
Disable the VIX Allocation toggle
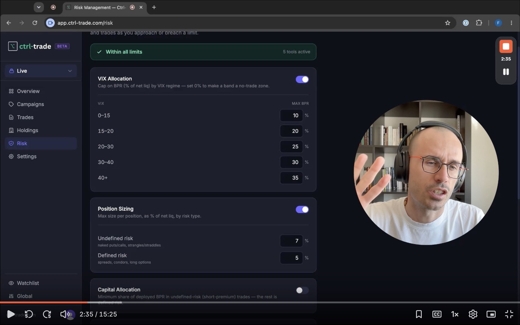coord(302,79)
